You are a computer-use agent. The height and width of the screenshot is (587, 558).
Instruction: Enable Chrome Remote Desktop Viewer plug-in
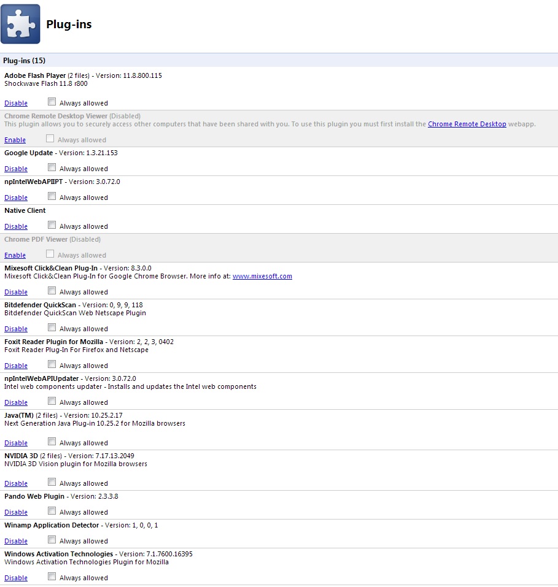click(15, 140)
